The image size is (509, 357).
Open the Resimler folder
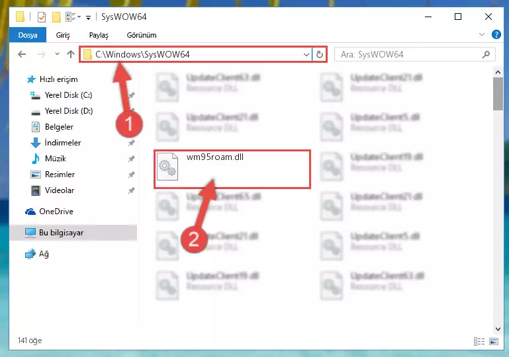(x=60, y=175)
